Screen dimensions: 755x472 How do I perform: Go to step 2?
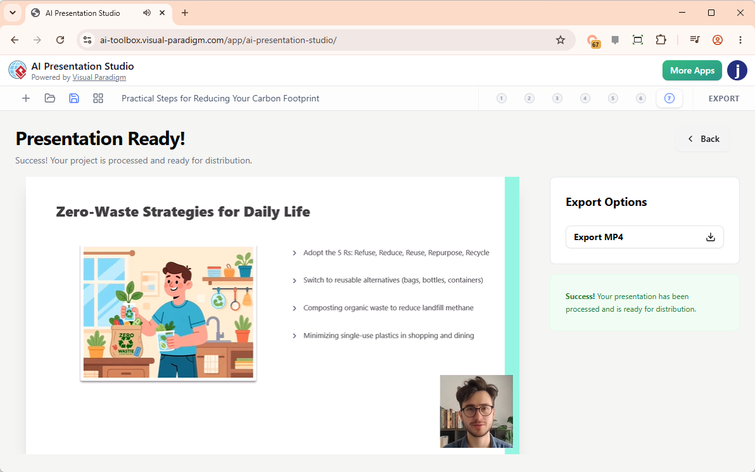pos(529,98)
